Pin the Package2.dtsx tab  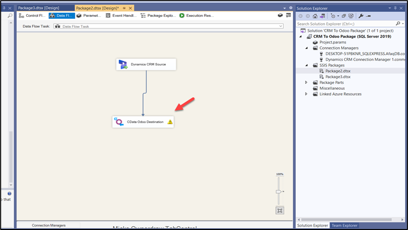coord(124,8)
